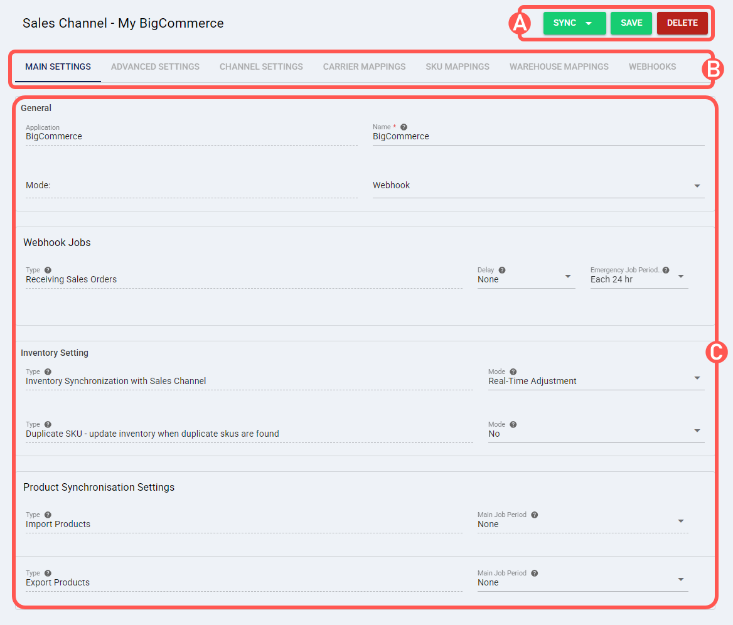This screenshot has height=625, width=733.
Task: Click help icon for Export Products Type label
Action: [x=48, y=573]
